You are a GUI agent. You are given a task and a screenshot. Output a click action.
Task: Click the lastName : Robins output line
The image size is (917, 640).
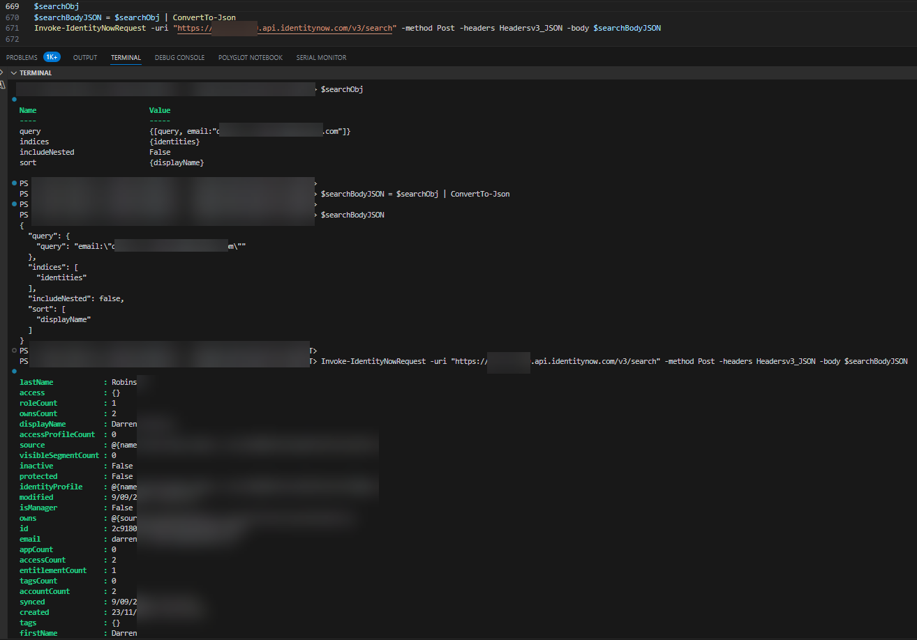77,381
